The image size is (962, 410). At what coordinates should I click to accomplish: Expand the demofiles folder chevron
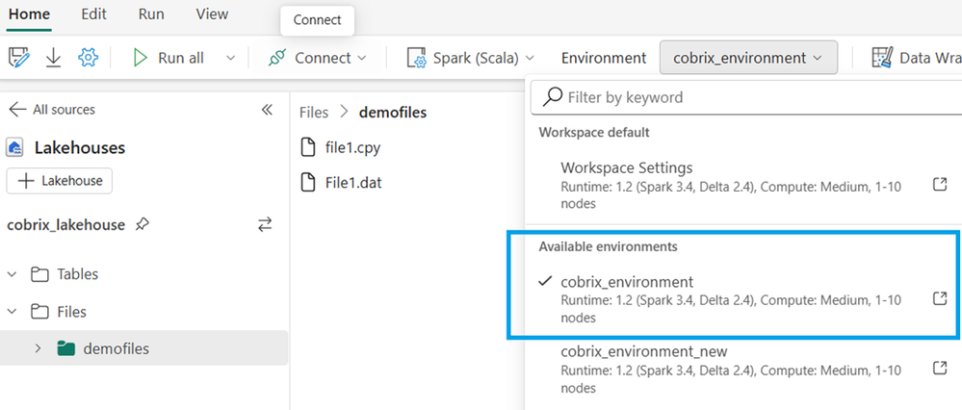click(x=39, y=348)
